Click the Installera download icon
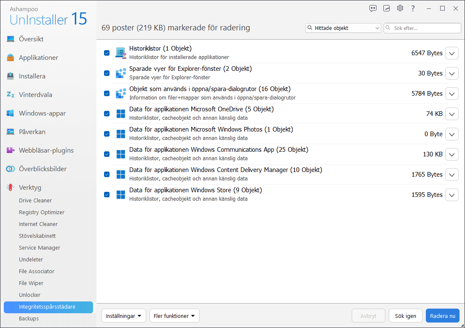 pos(11,76)
